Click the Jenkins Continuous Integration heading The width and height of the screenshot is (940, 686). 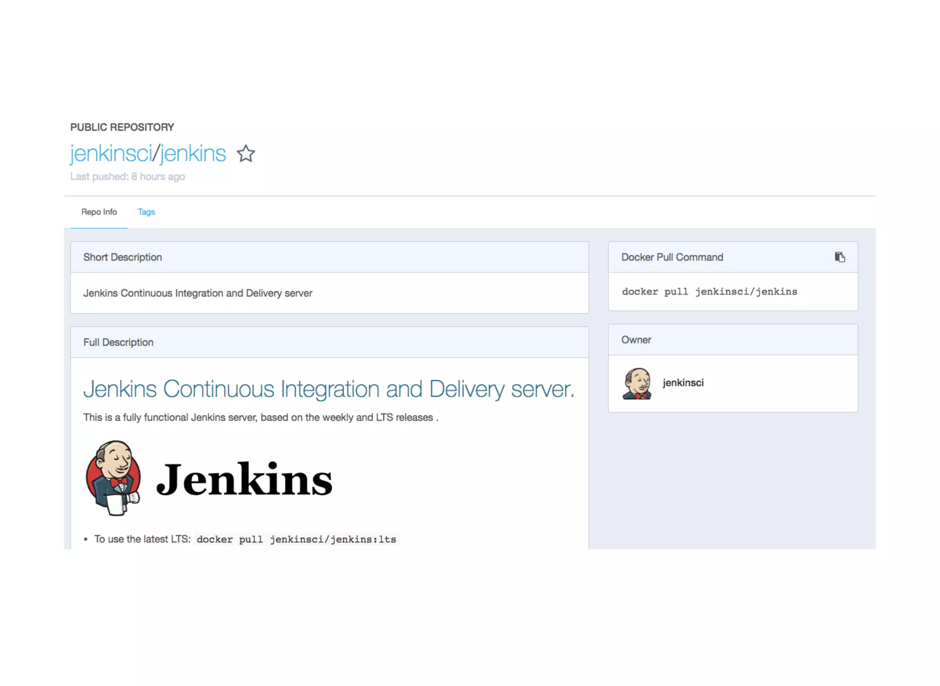pos(329,389)
